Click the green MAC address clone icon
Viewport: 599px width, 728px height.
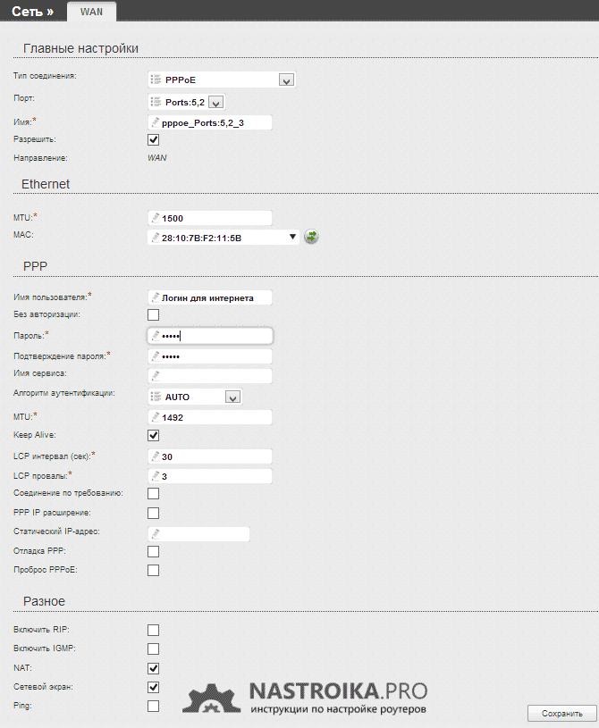311,238
